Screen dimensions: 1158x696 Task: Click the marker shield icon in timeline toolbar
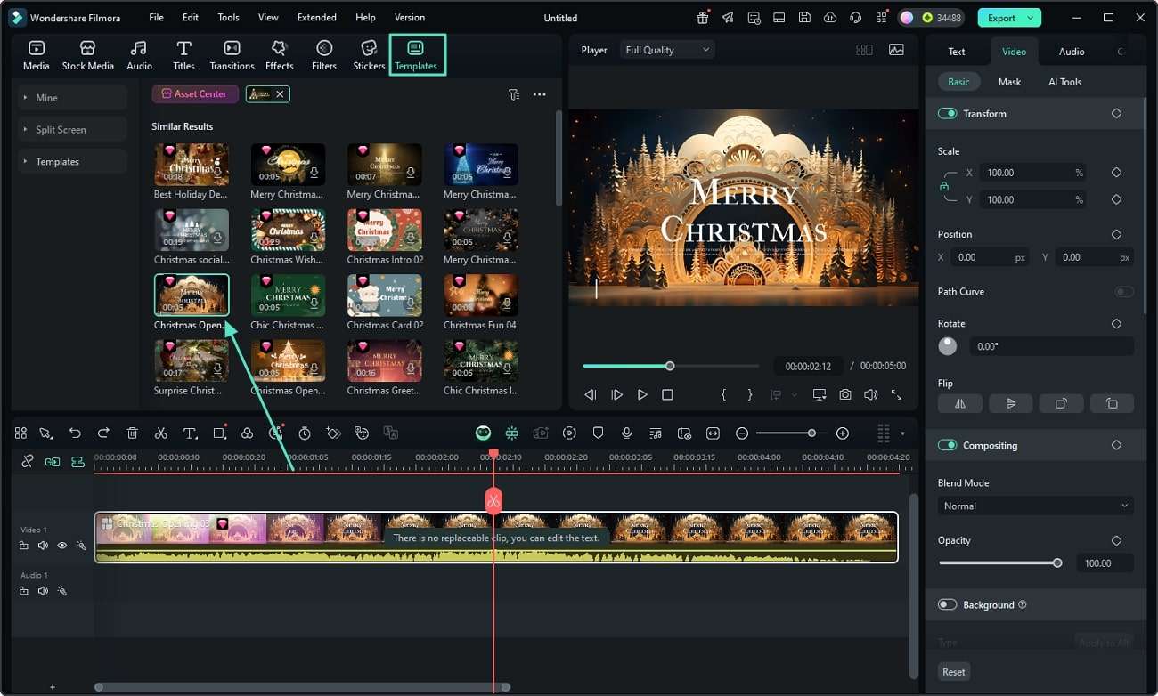coord(598,433)
